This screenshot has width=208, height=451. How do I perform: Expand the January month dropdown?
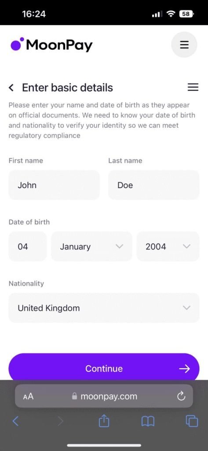(91, 247)
